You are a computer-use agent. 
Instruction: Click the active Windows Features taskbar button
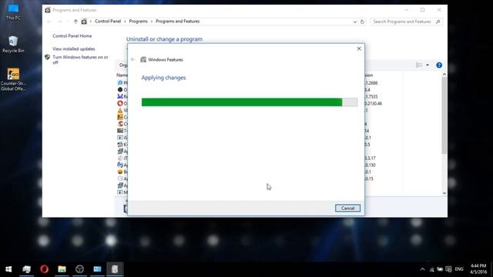pyautogui.click(x=115, y=269)
